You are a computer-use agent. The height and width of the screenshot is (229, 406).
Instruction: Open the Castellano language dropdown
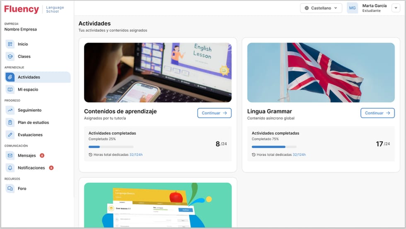tap(321, 8)
